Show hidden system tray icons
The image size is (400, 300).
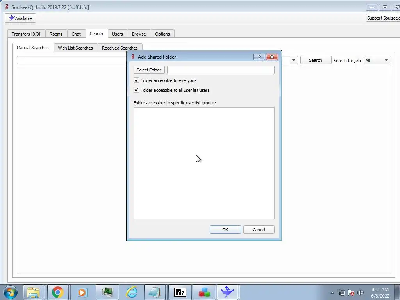pos(332,293)
